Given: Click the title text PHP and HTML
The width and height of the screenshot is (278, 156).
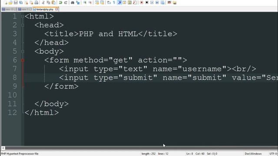Looking at the screenshot, I should [x=108, y=34].
